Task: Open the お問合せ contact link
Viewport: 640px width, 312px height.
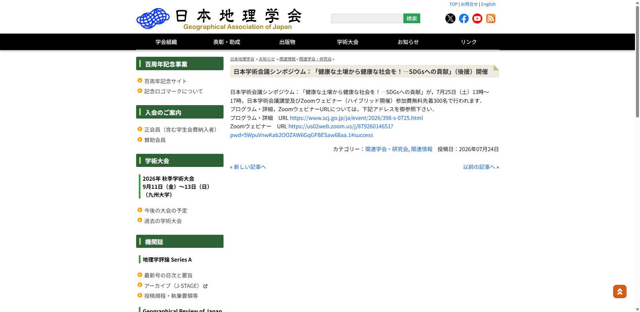Action: pyautogui.click(x=469, y=4)
